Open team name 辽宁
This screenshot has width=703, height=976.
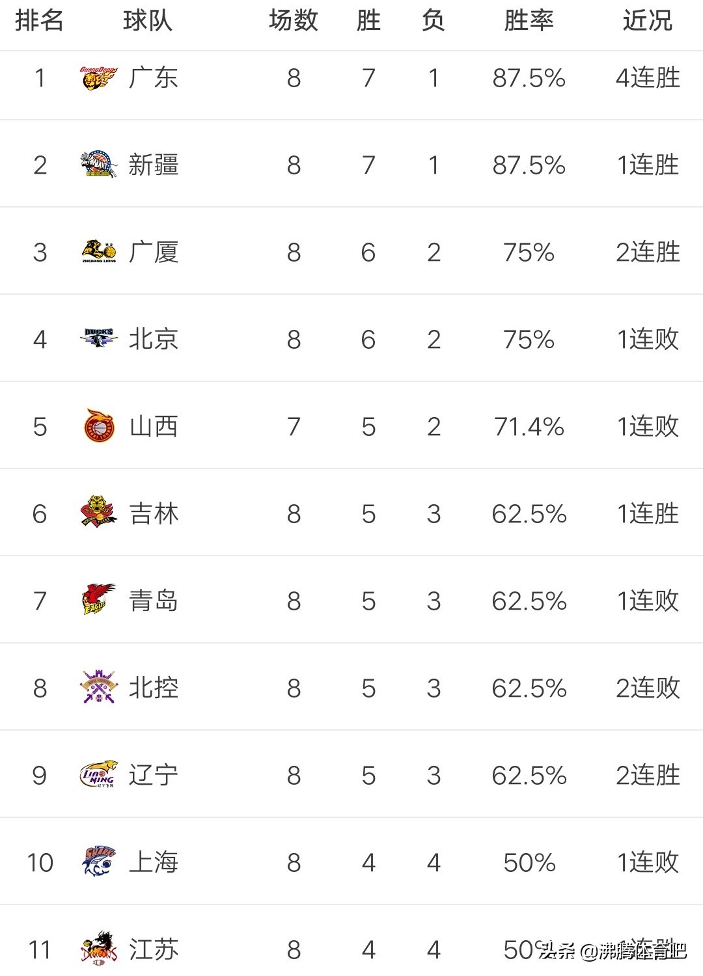(154, 775)
